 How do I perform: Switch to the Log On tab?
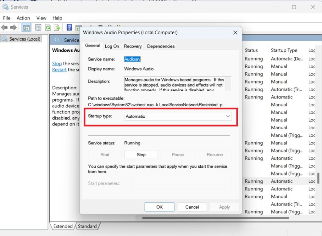point(112,46)
